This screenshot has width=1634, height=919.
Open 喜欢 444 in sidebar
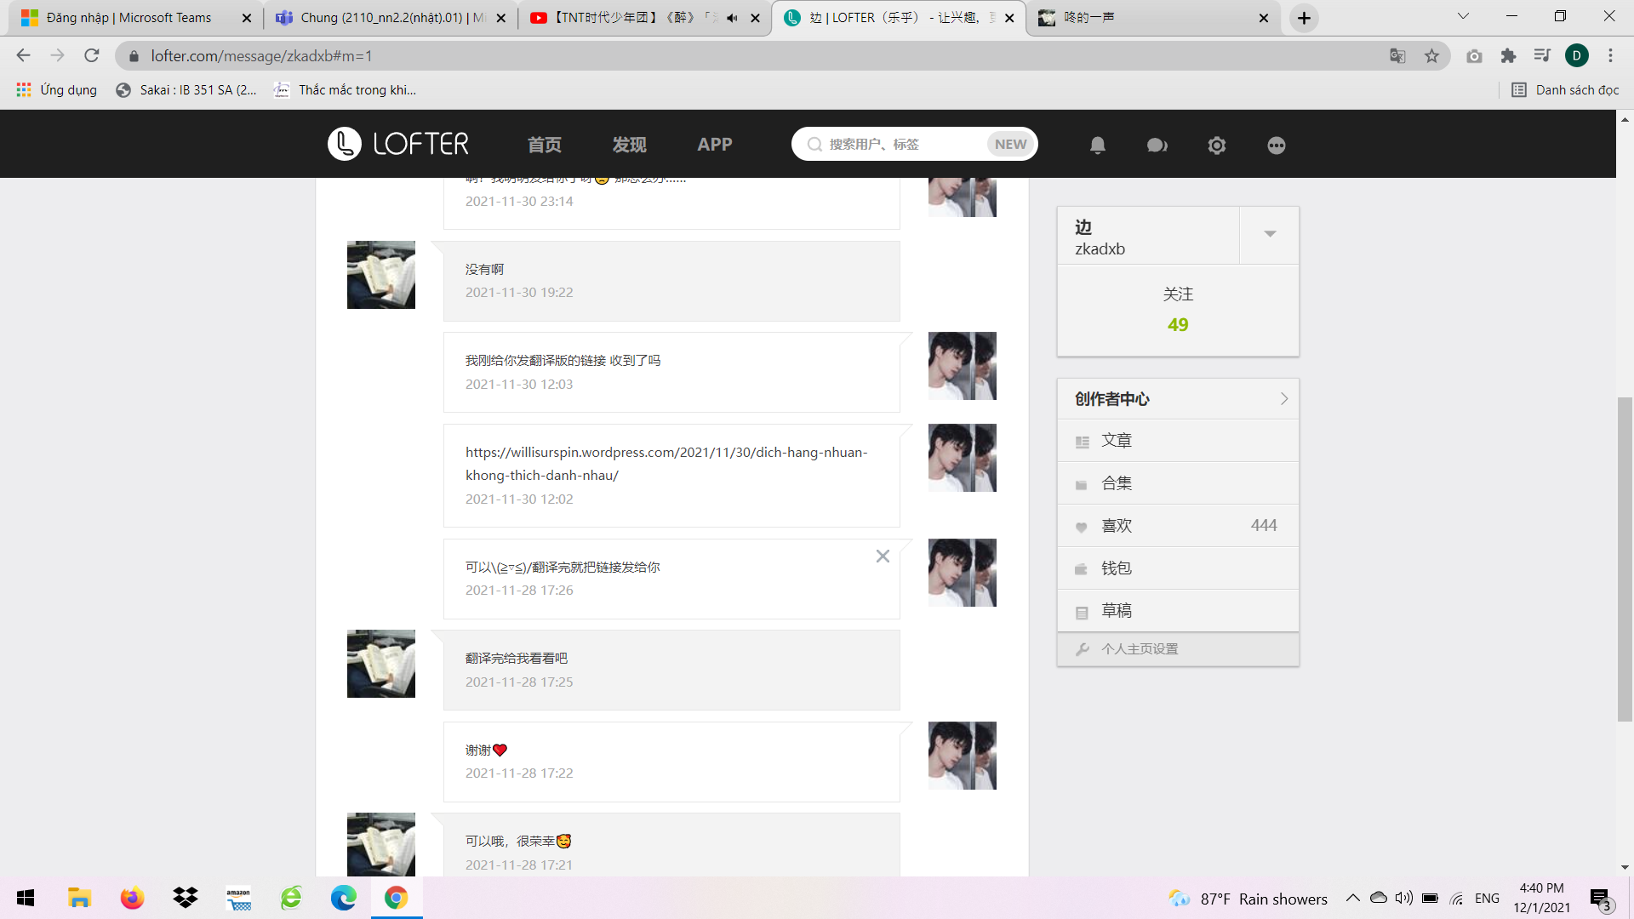1178,526
